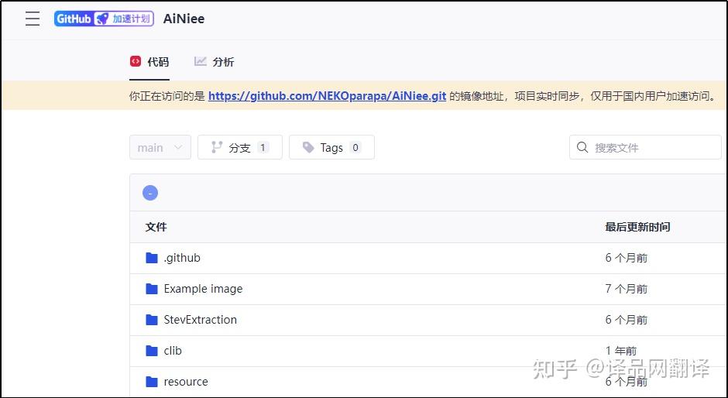This screenshot has height=398, width=728.
Task: Click the GitHub 加速计划 logo
Action: 104,19
